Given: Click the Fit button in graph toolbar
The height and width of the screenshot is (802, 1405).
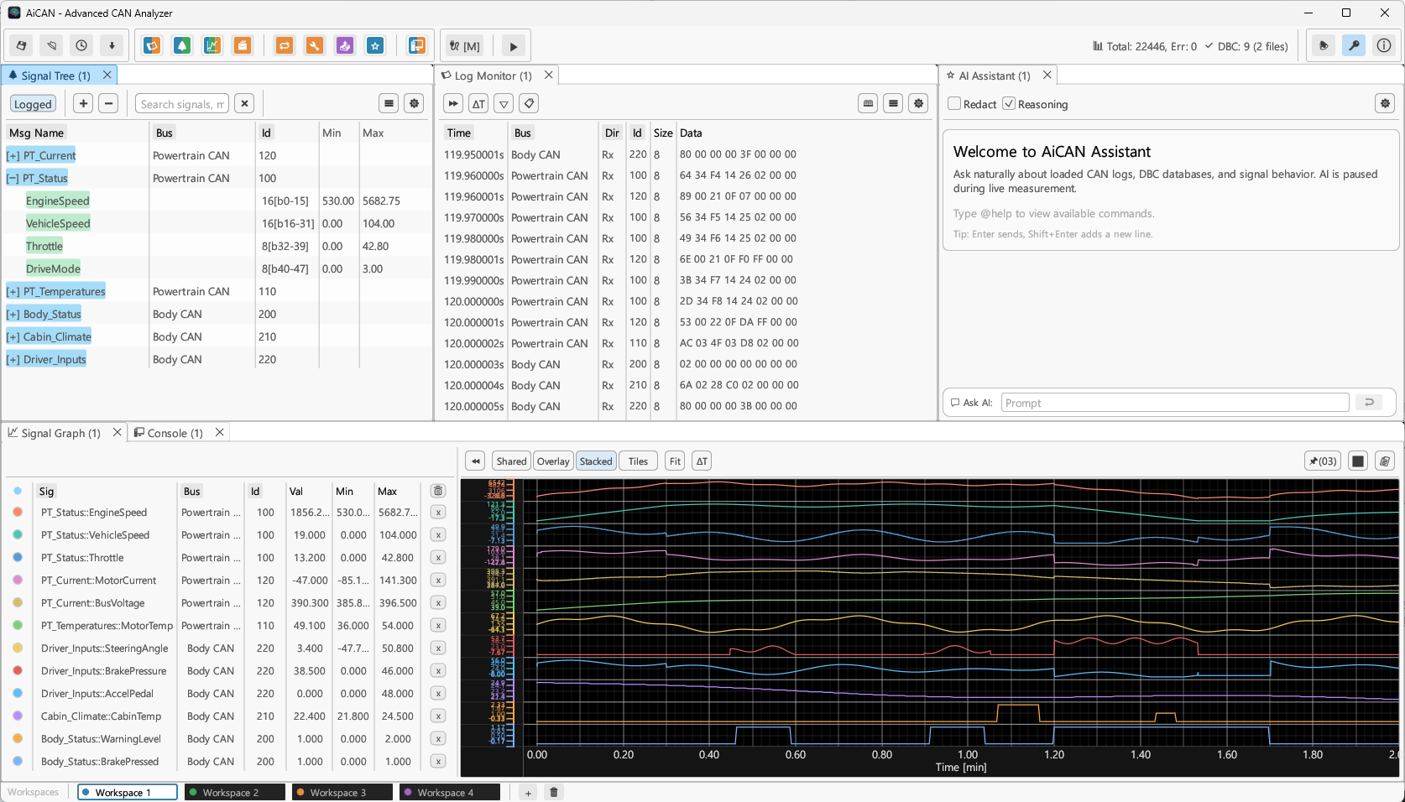Looking at the screenshot, I should 675,461.
